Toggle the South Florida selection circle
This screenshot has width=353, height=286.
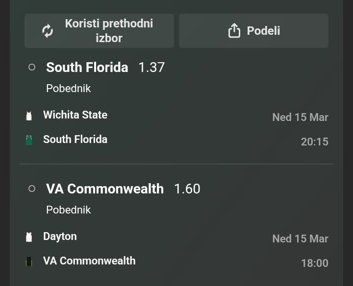pyautogui.click(x=32, y=67)
